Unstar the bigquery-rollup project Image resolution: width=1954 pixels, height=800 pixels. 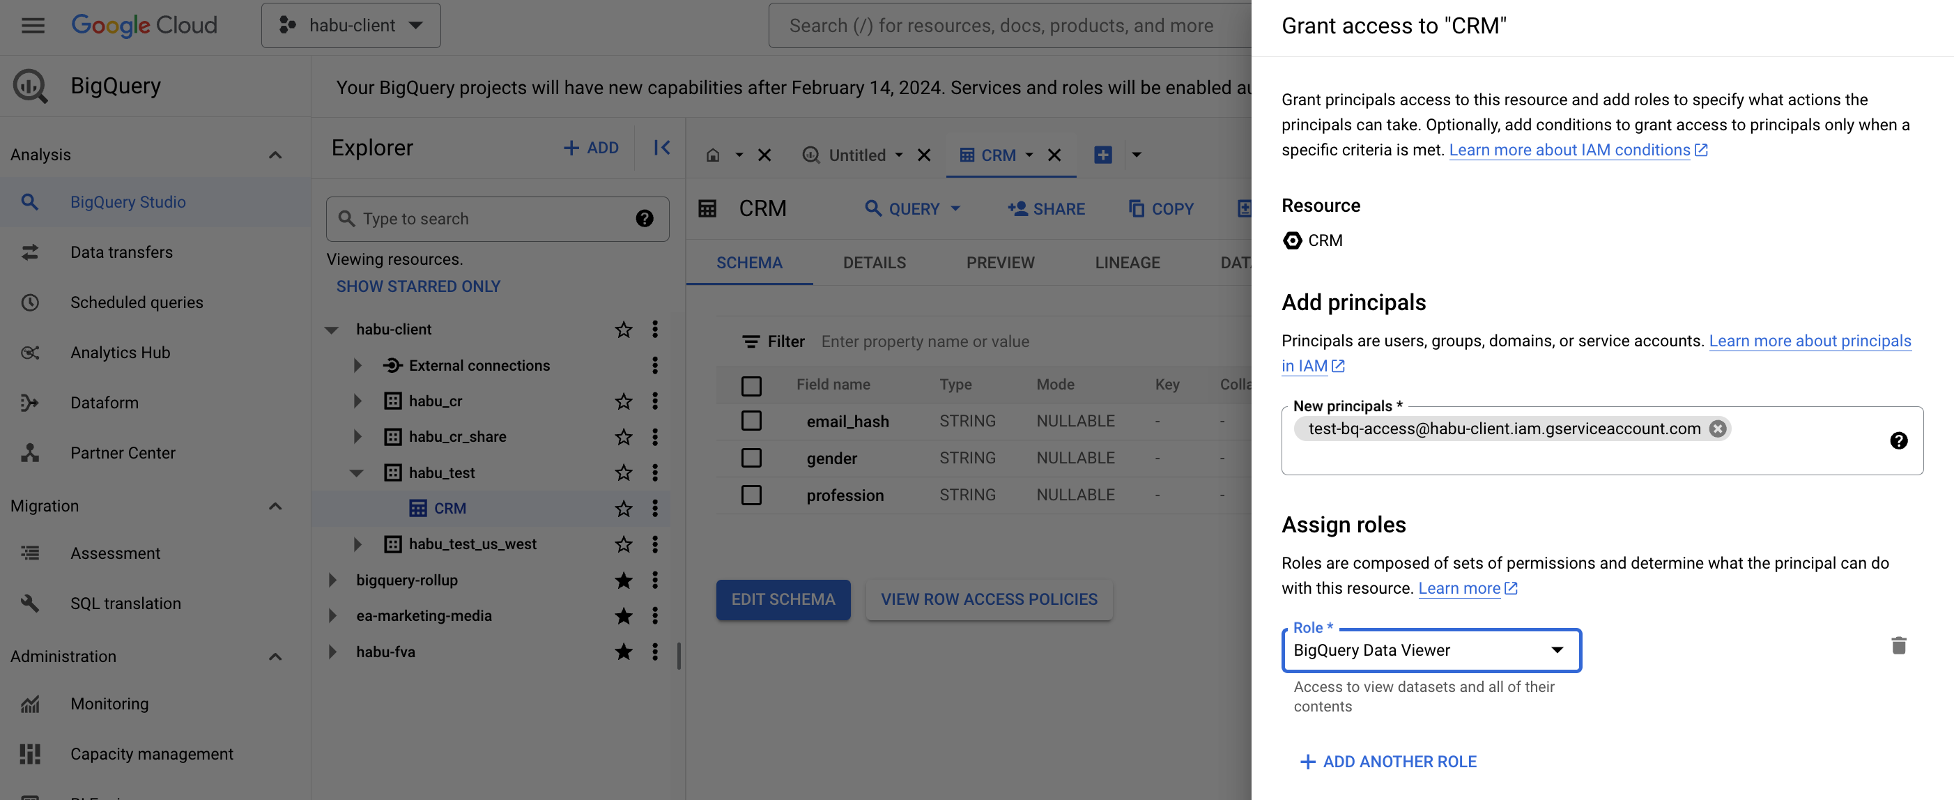pos(623,580)
